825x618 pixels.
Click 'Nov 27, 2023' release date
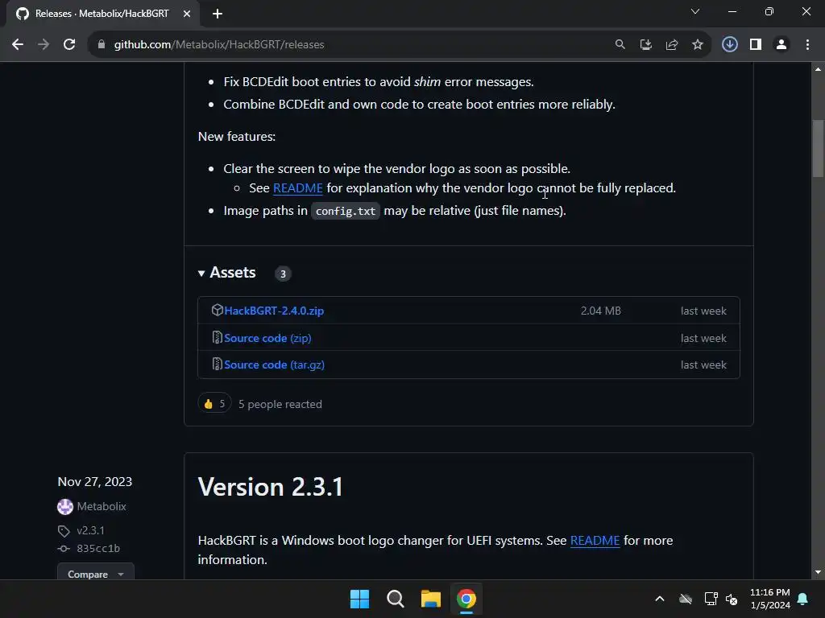click(95, 482)
